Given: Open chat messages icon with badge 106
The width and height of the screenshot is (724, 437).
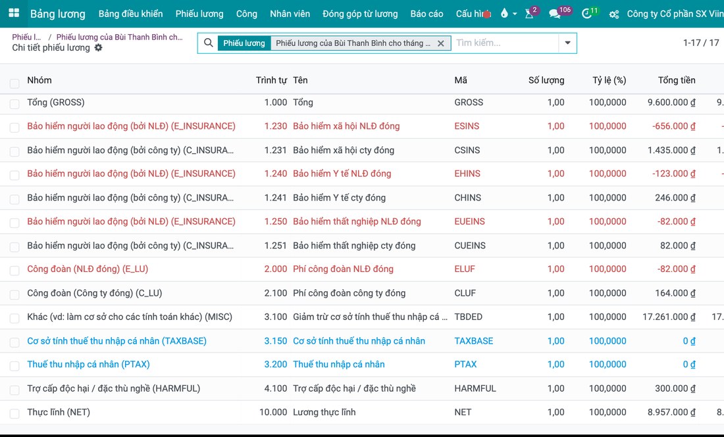Looking at the screenshot, I should [x=555, y=14].
